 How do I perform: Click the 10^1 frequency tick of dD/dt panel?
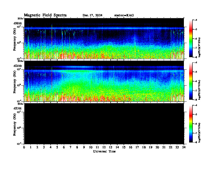click(19, 69)
